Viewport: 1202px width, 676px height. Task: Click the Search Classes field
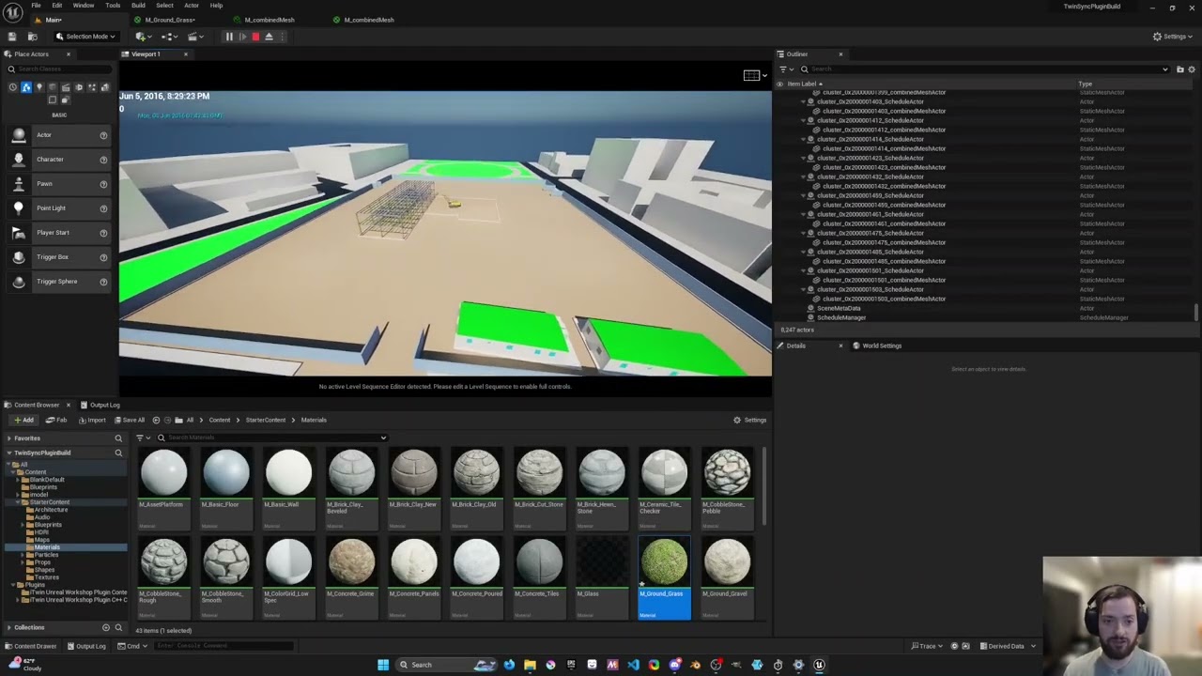pyautogui.click(x=59, y=69)
